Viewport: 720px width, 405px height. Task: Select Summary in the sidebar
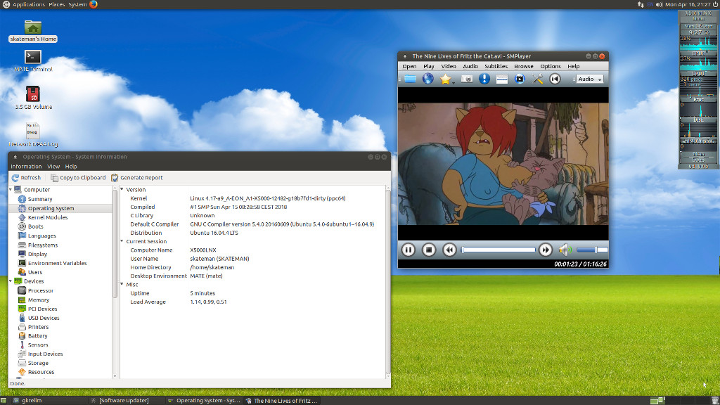pyautogui.click(x=40, y=199)
